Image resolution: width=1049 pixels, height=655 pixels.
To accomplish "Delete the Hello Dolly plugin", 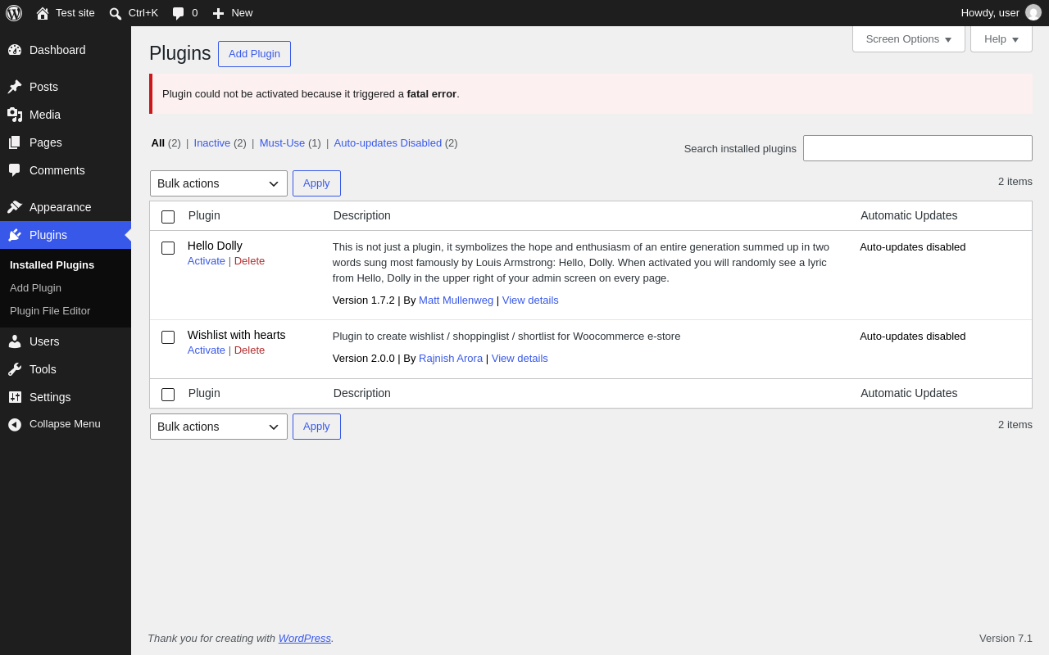I will [249, 261].
